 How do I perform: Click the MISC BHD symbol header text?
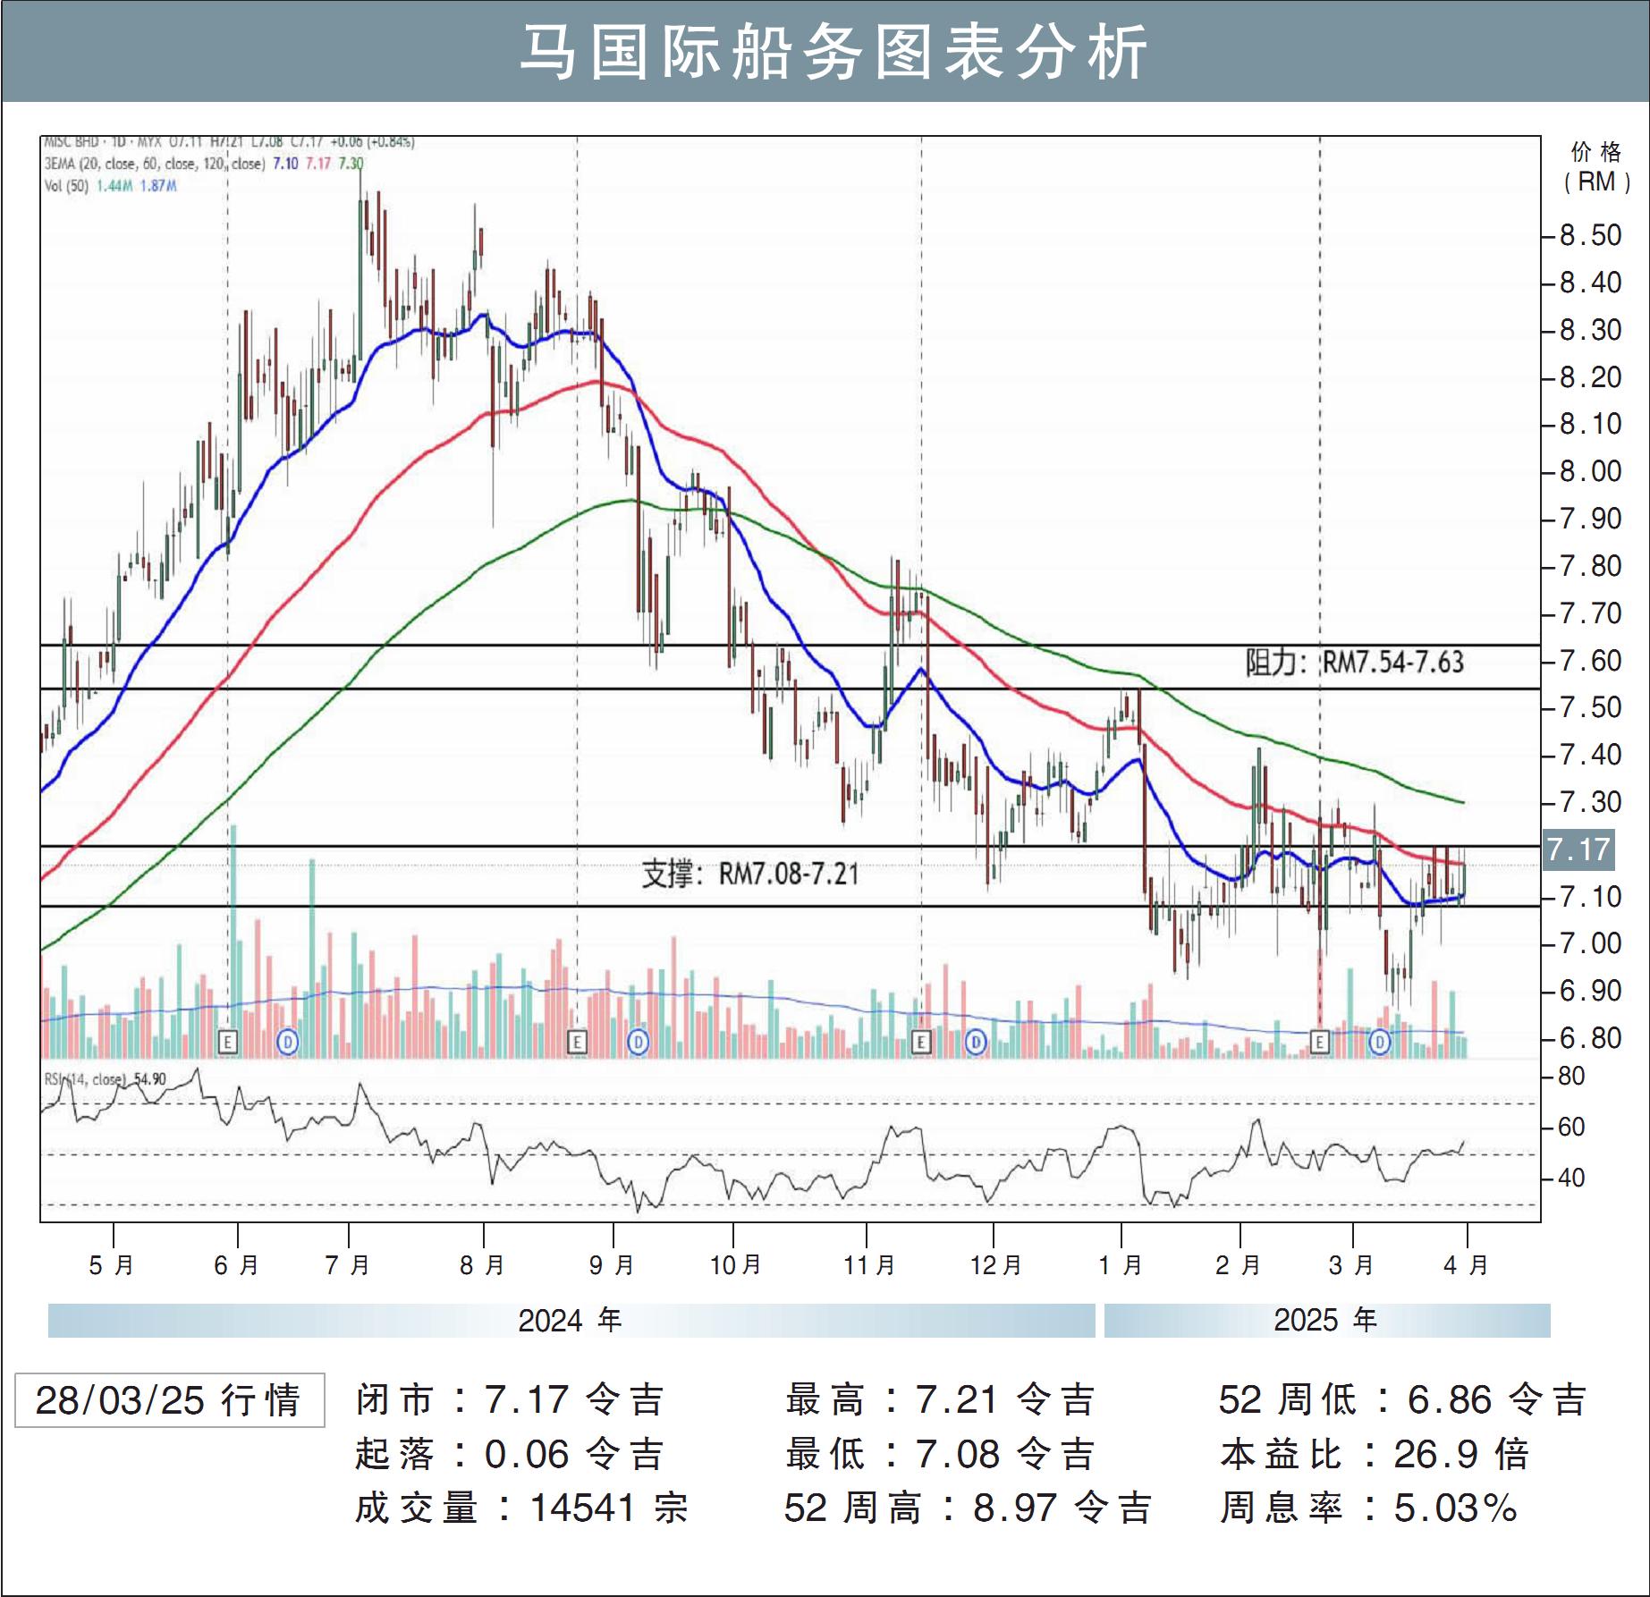click(72, 142)
